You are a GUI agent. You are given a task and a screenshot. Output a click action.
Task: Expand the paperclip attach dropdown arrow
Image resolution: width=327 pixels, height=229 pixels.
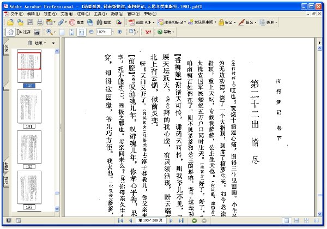click(66, 22)
